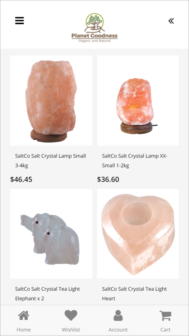Open Salt Crystal Lamp XX-Small image
Viewport: 189px width, 336px height.
coord(138,100)
